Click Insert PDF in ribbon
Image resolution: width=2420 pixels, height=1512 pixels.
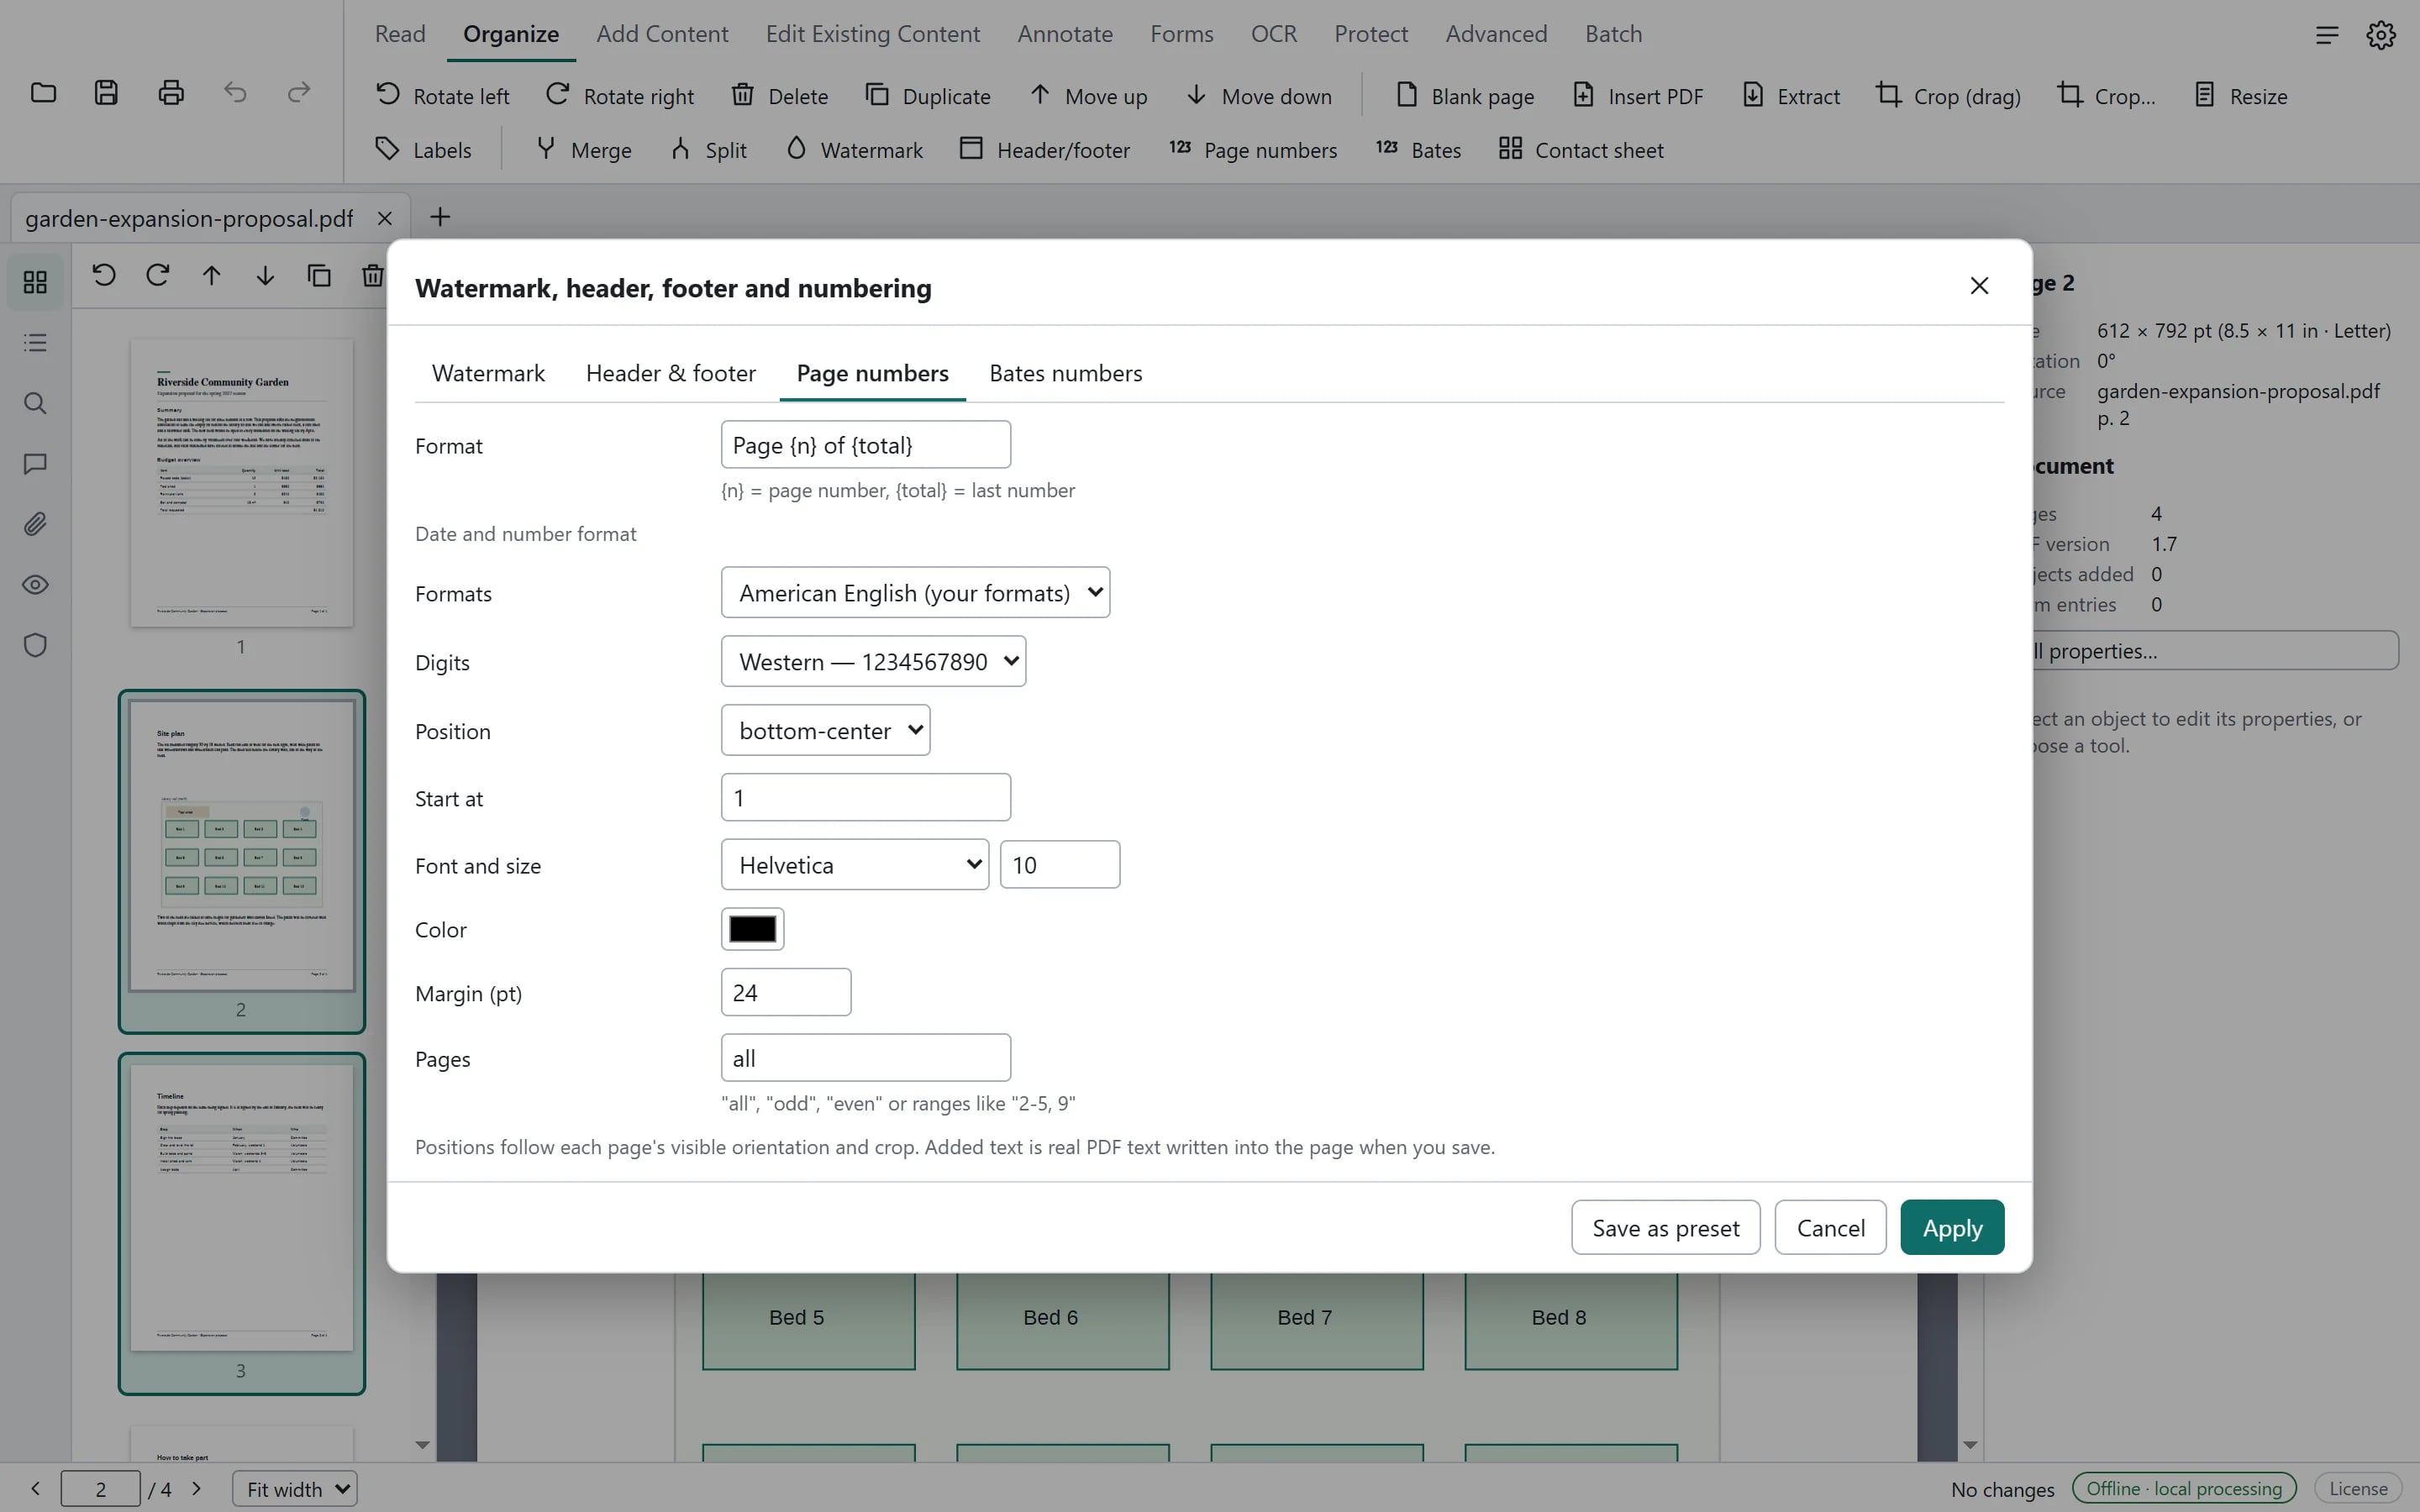click(1638, 96)
